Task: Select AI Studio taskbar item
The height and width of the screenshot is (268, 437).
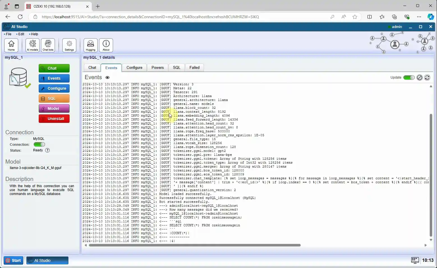Action: (x=47, y=260)
